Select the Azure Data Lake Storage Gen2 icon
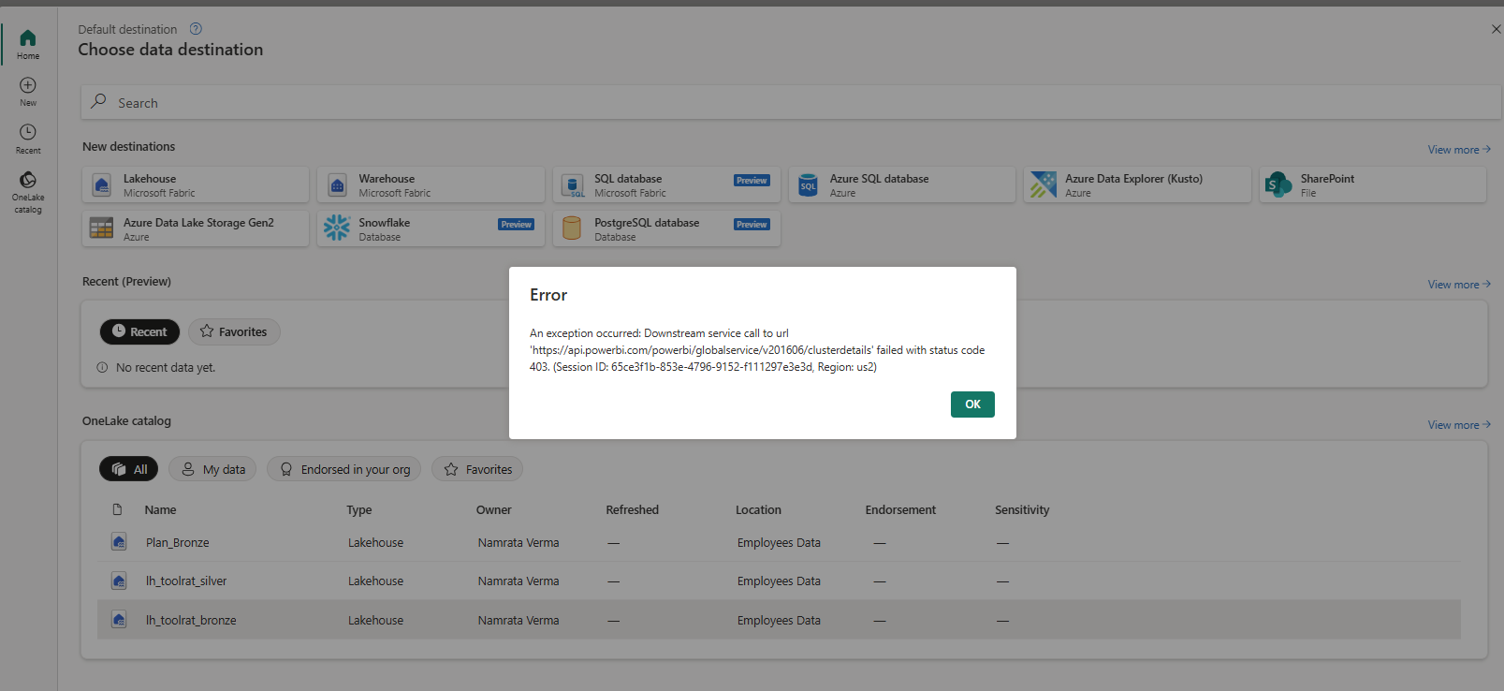 coord(101,228)
